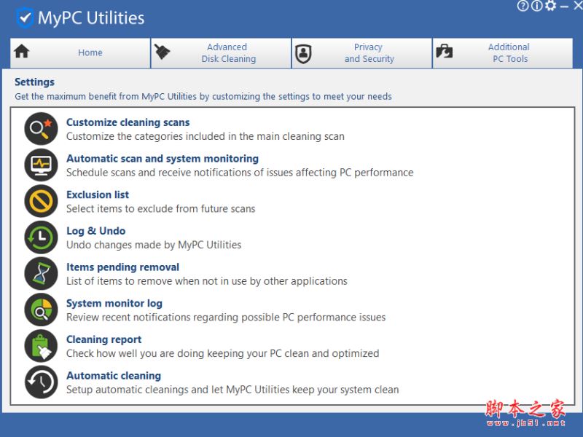Click the Settings heading
This screenshot has width=583, height=437.
coord(34,82)
